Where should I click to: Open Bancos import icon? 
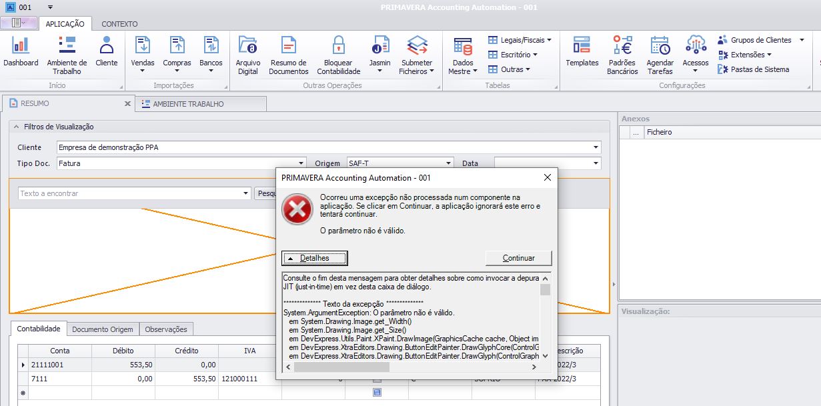[x=211, y=55]
